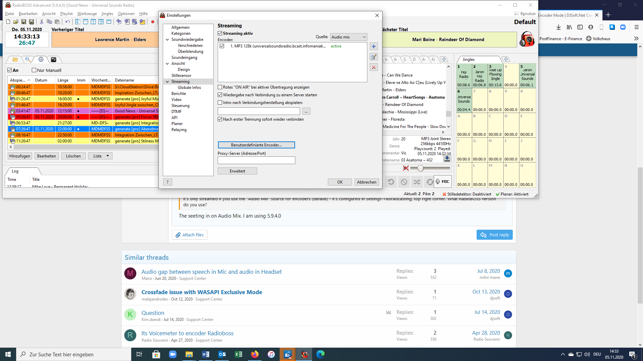Click the undo arrow icon in toolbar

pos(68,22)
